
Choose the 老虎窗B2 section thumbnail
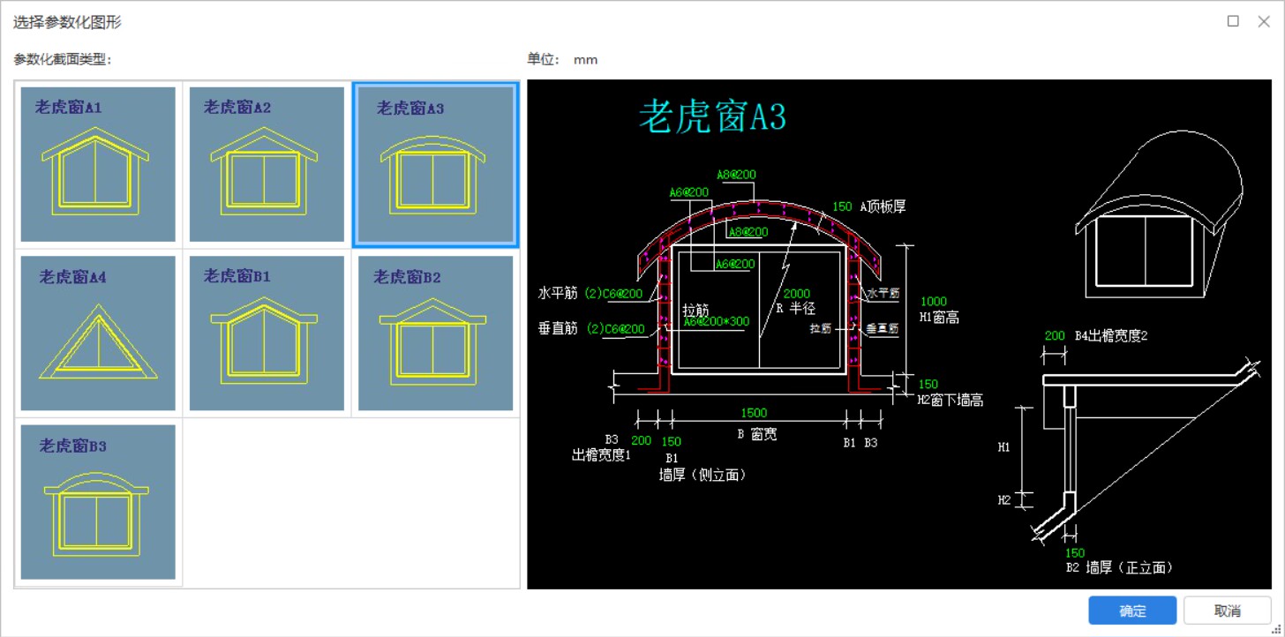[x=436, y=333]
